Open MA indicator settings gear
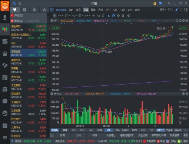189x144 pixels. pyautogui.click(x=187, y=21)
